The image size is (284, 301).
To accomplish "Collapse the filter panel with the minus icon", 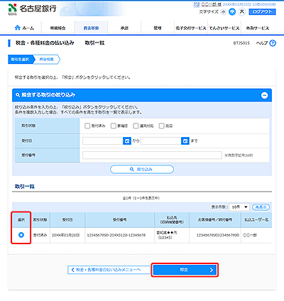I will [x=264, y=95].
